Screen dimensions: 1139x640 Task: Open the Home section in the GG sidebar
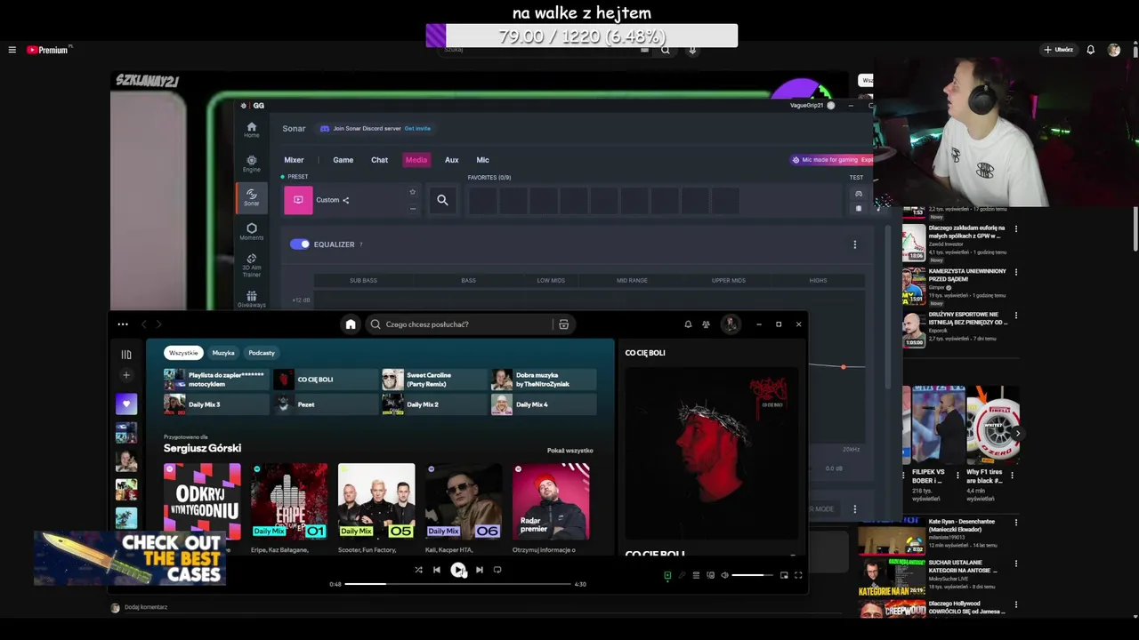[252, 130]
